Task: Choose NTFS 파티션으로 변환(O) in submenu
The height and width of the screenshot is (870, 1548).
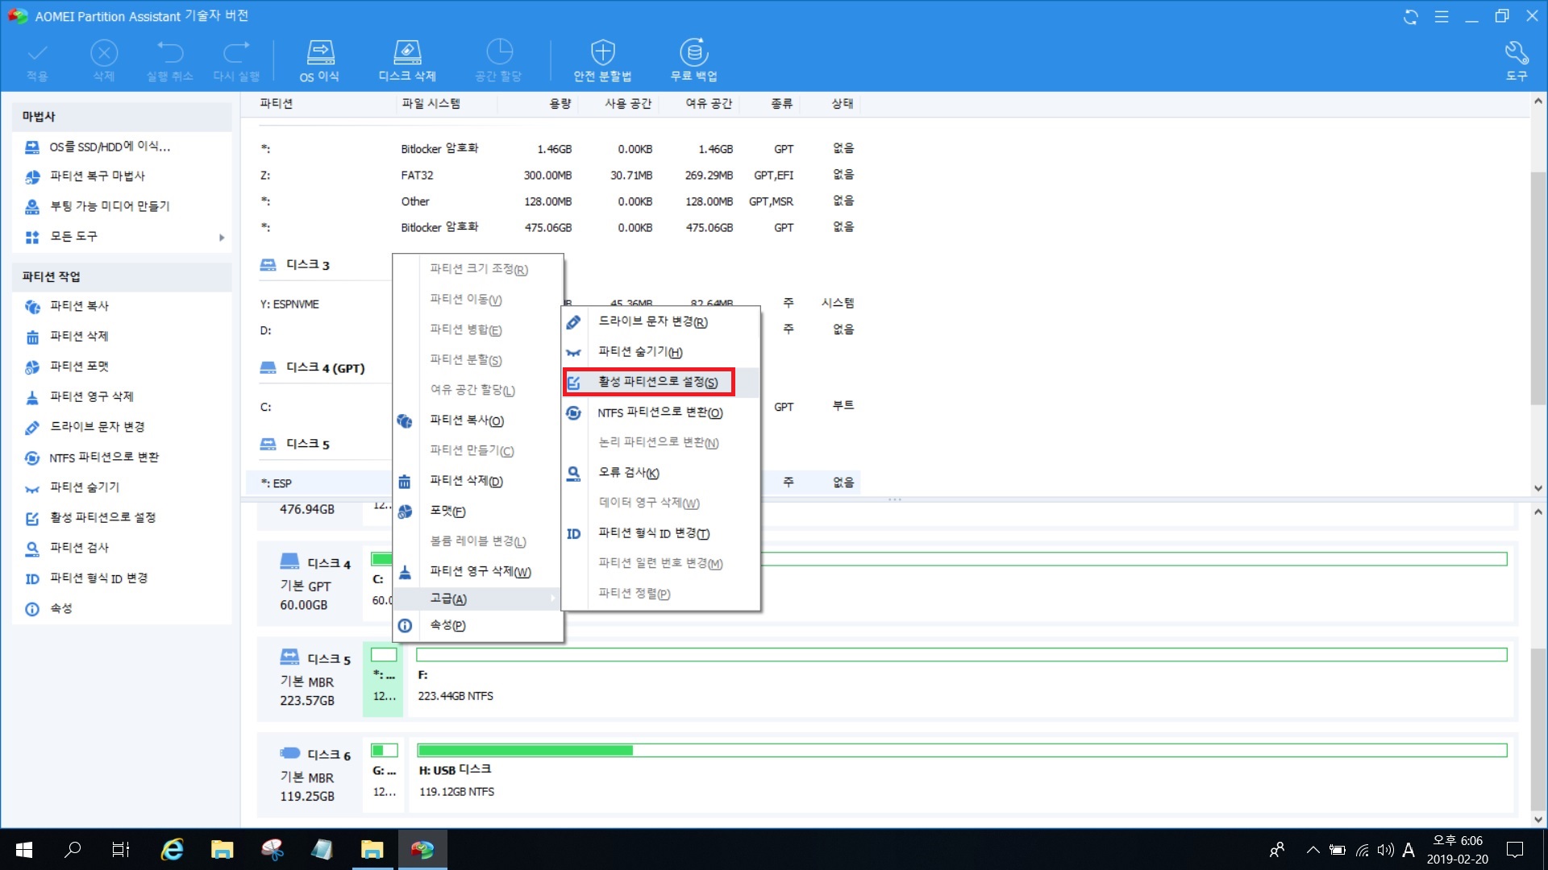Action: [660, 412]
